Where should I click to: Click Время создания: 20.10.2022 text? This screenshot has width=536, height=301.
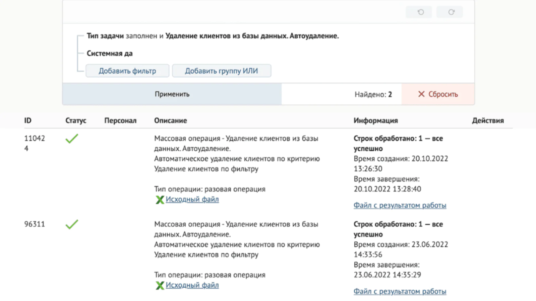pos(401,164)
